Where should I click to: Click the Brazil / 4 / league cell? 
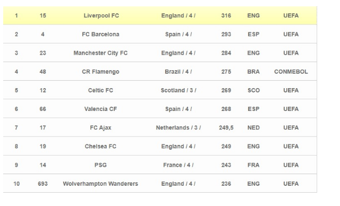(178, 72)
